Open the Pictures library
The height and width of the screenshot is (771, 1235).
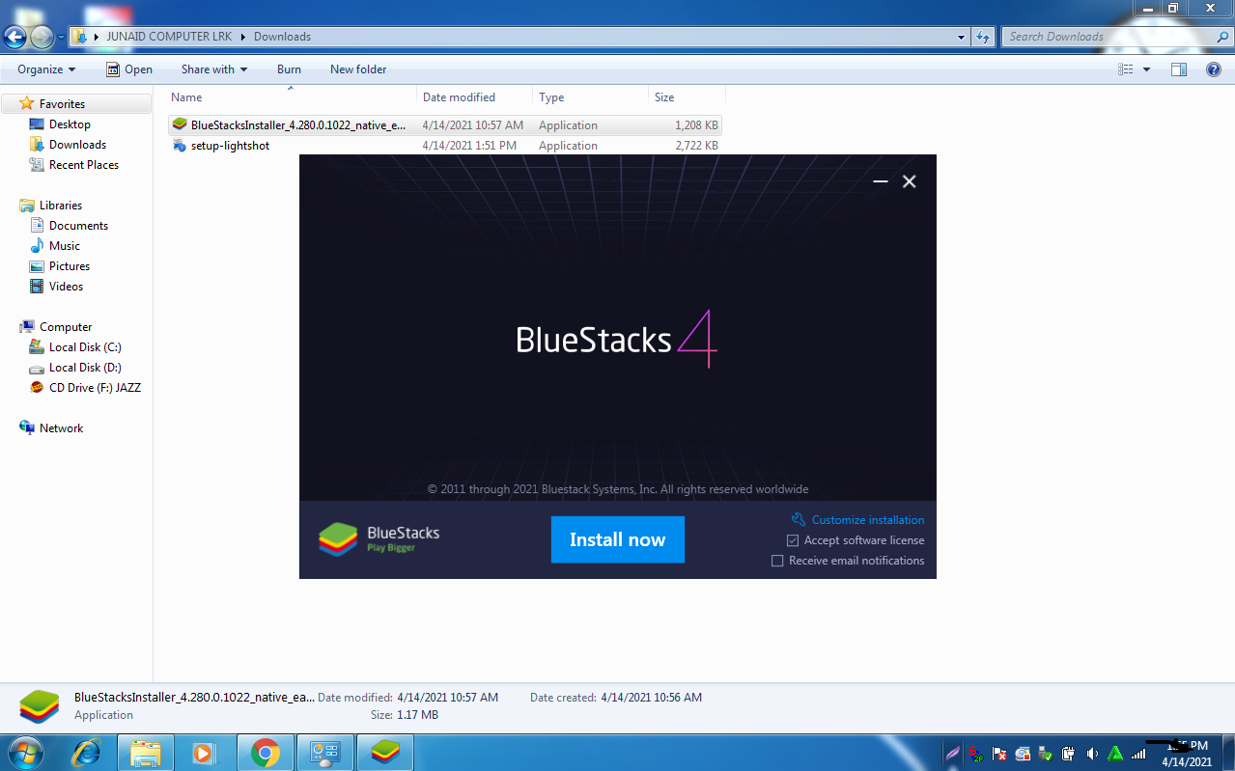(x=70, y=266)
